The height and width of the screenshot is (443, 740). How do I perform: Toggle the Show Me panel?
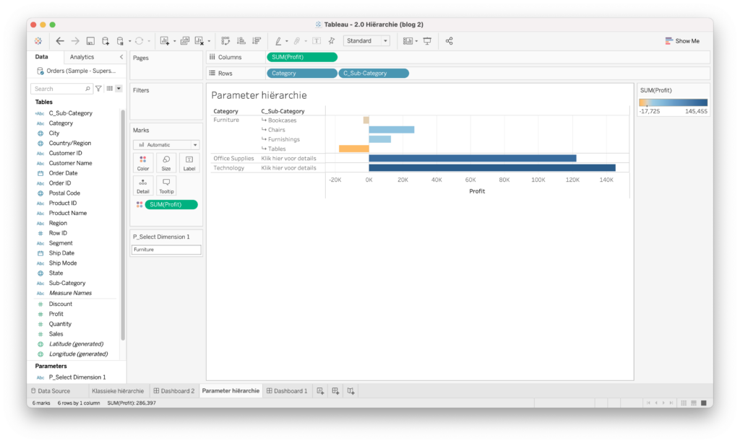[x=682, y=41]
